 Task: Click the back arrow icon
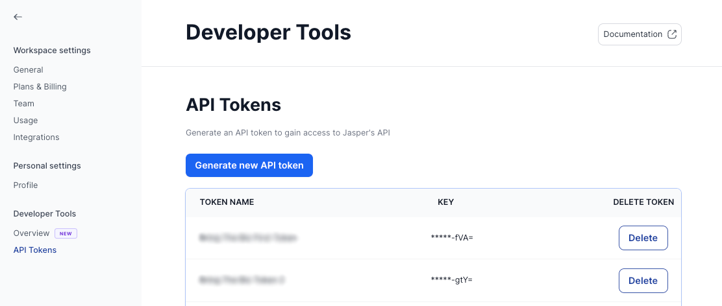coord(18,17)
